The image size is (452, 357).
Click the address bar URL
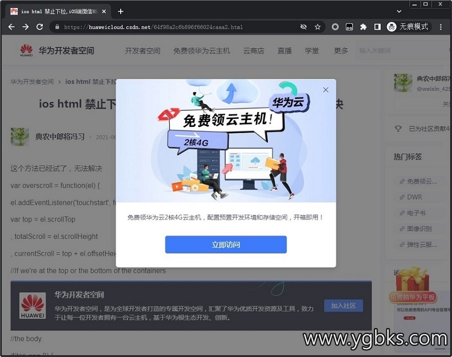153,27
